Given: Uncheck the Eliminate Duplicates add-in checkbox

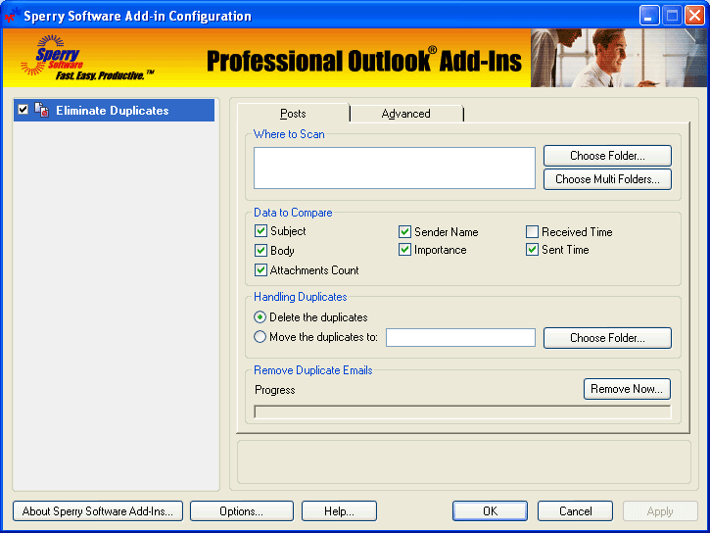Looking at the screenshot, I should pos(24,110).
